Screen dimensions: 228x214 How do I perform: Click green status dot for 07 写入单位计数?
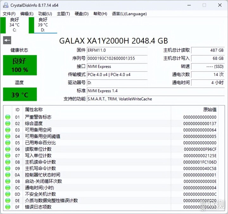point(8,155)
